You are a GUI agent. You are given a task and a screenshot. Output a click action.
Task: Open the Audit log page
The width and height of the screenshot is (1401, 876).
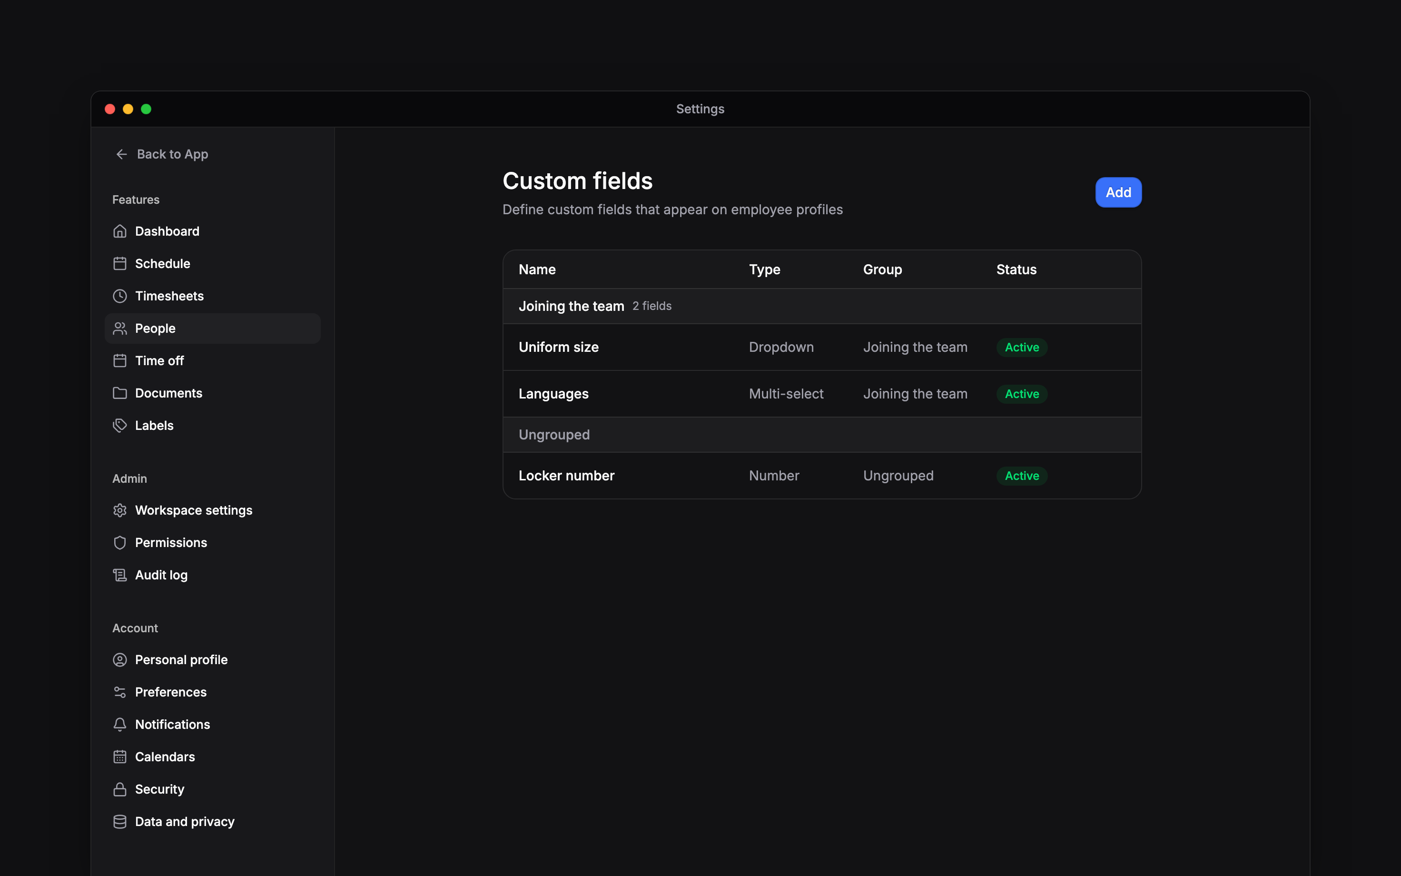[212, 575]
